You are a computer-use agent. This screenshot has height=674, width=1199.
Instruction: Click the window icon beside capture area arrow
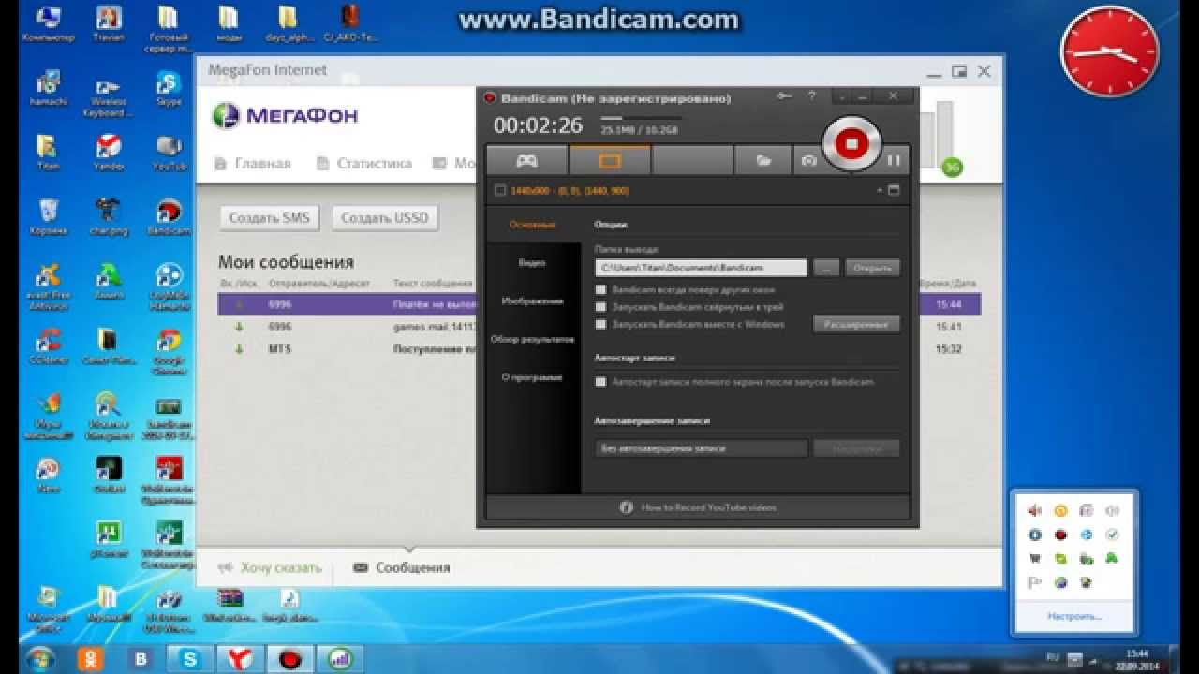coord(894,191)
